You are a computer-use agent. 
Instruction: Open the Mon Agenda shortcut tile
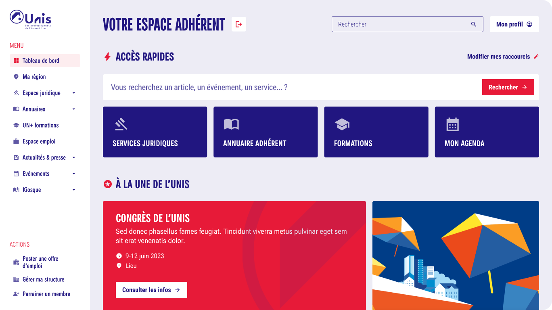pos(487,132)
